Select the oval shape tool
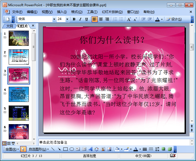The image size is (196, 161). (72, 149)
